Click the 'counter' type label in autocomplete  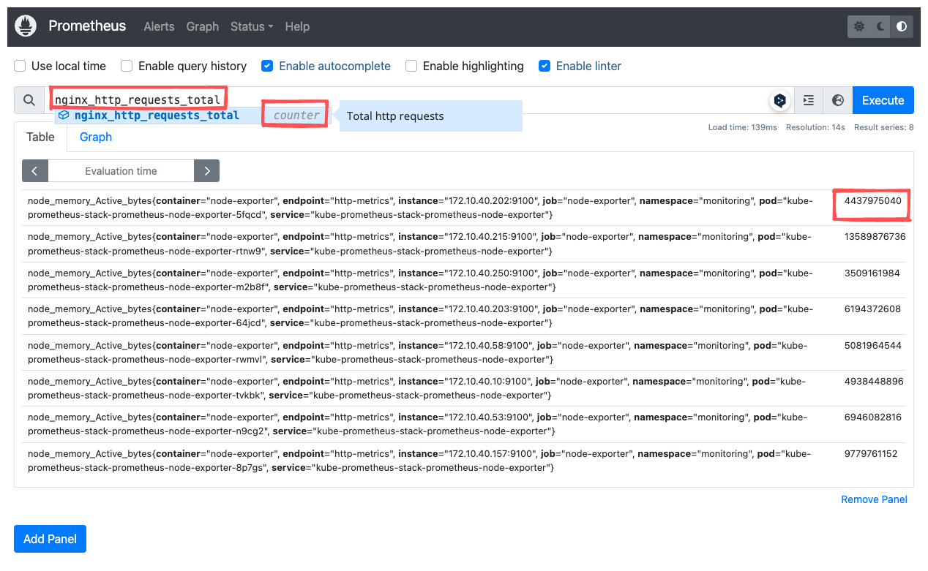(296, 116)
